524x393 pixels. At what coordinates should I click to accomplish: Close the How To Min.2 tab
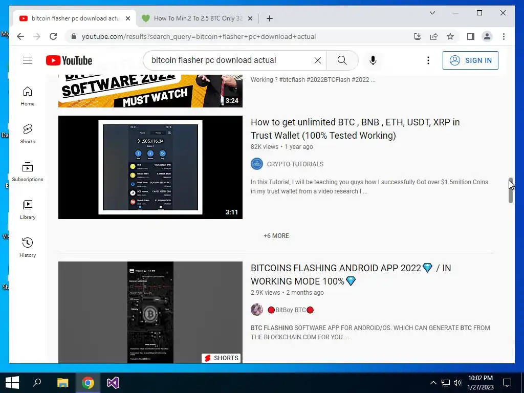(250, 18)
